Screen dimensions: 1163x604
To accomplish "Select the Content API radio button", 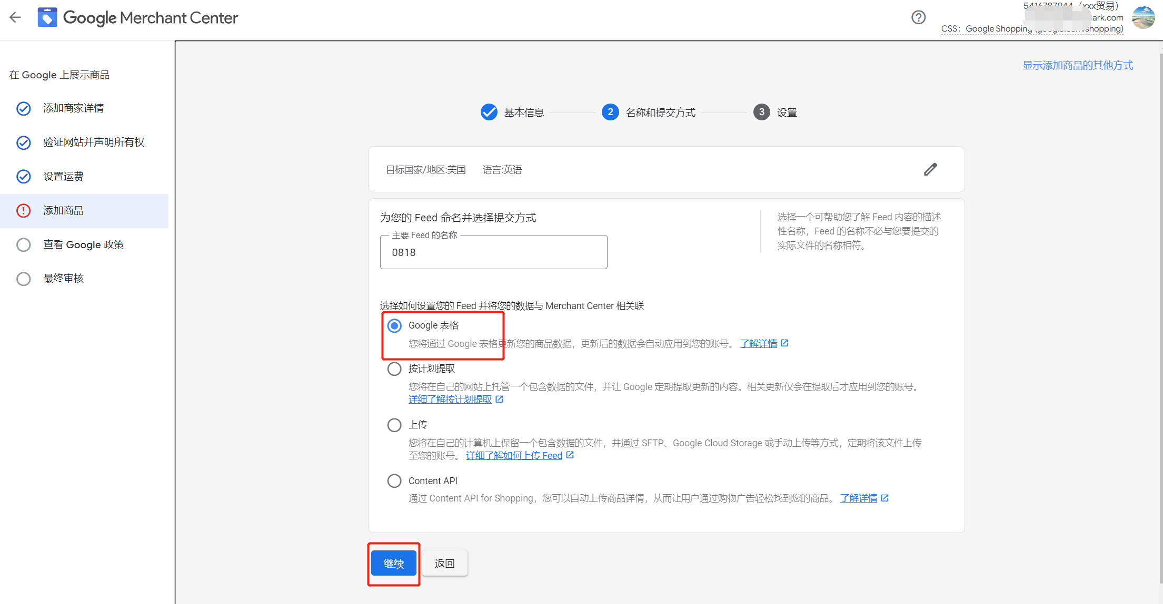I will pyautogui.click(x=394, y=481).
